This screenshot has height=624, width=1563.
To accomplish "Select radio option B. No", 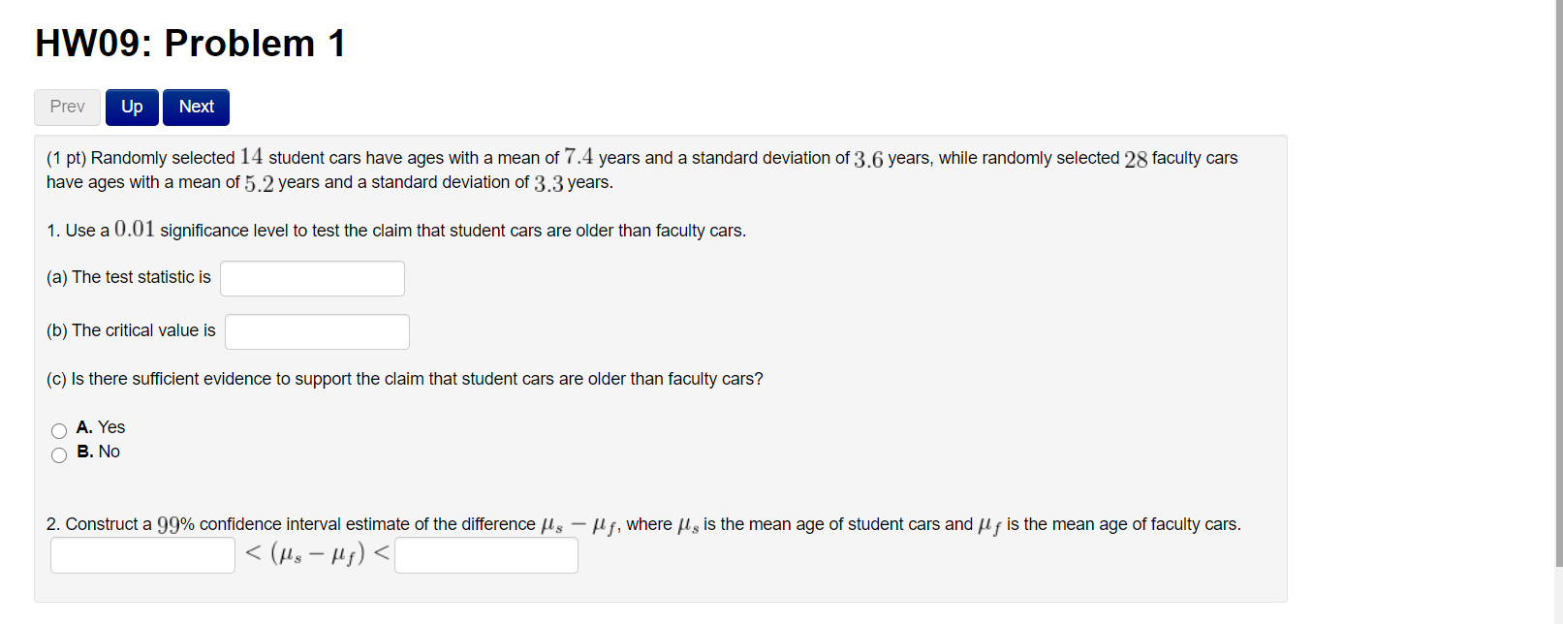I will (58, 454).
